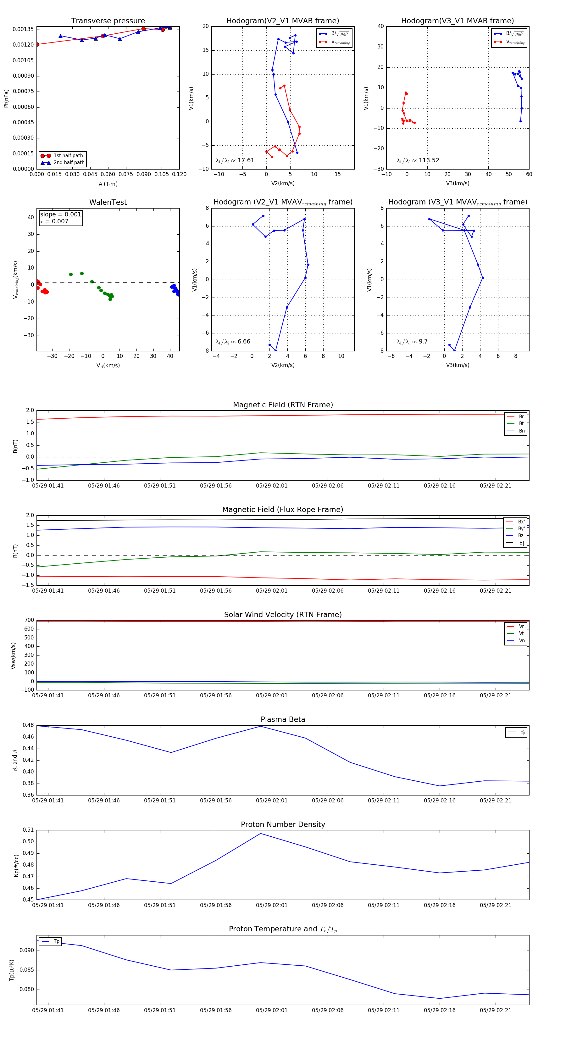566x1038 pixels.
Task: Click the 'A (T·m)' axis label
Action: 108,184
